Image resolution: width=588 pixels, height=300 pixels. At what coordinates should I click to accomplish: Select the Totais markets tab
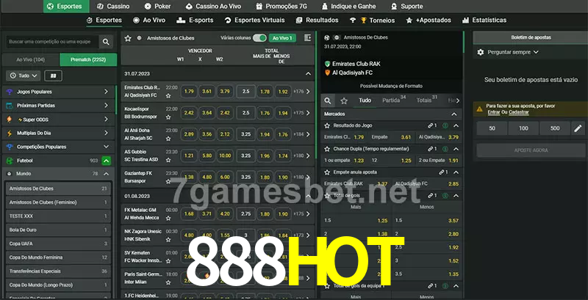point(427,100)
